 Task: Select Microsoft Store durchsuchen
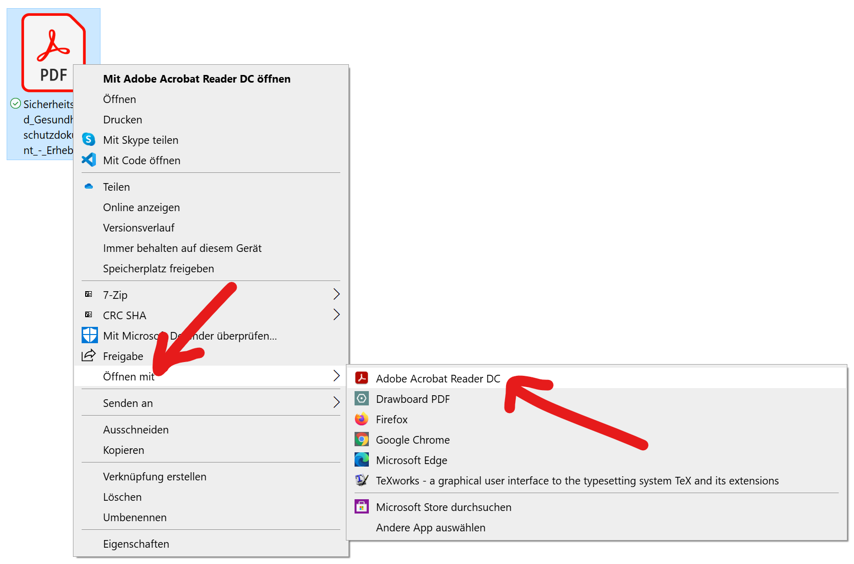[596, 507]
